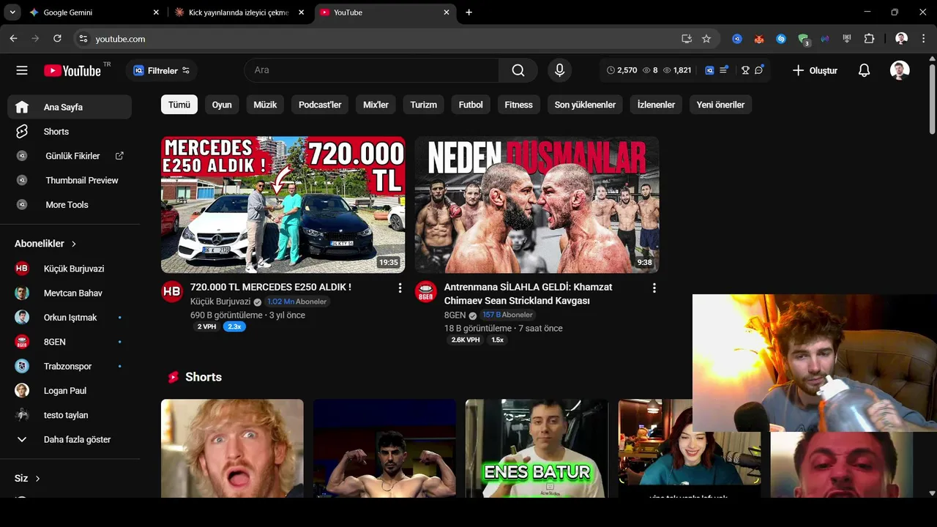The height and width of the screenshot is (527, 937).
Task: Open the YouTube hamburger guide menu
Action: click(22, 70)
